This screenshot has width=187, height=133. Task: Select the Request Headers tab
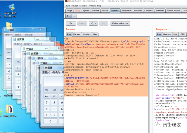pyautogui.click(x=87, y=35)
